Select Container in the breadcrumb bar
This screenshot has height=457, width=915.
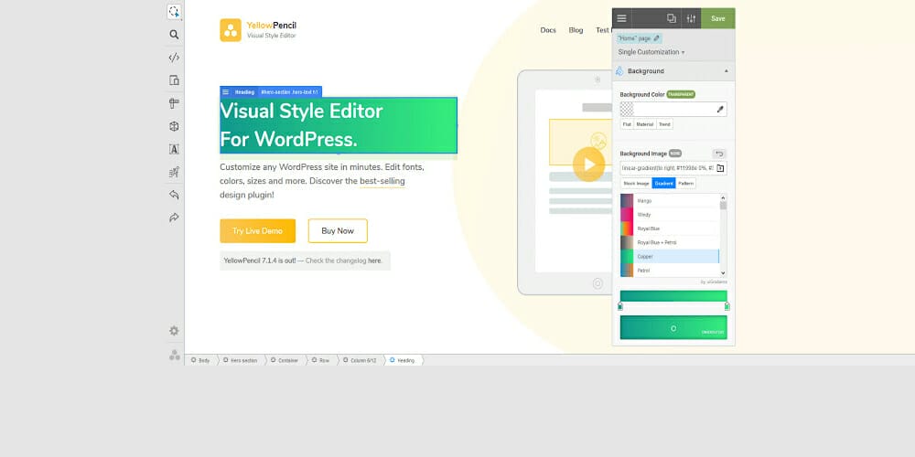coord(285,360)
